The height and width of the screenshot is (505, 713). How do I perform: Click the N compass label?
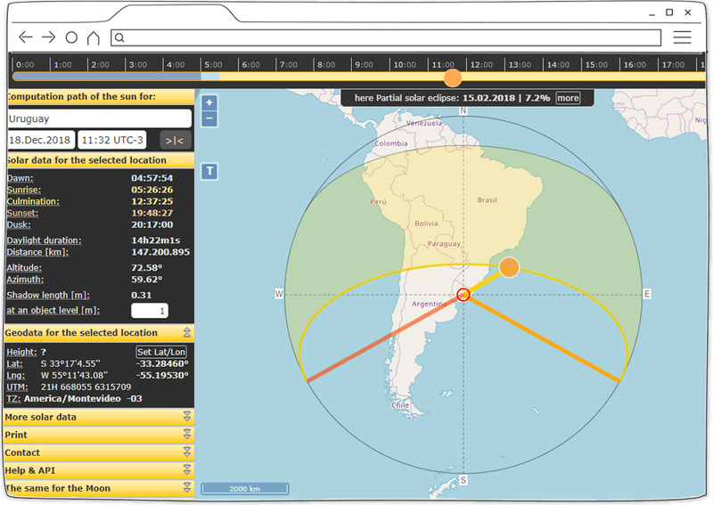pyautogui.click(x=463, y=110)
